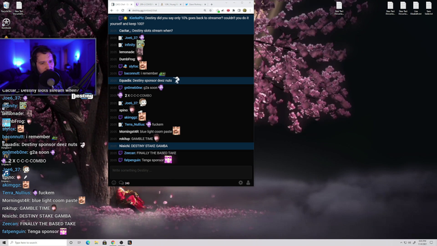The width and height of the screenshot is (437, 246).
Task: Click the webcam overlay video
Action: pos(48,67)
